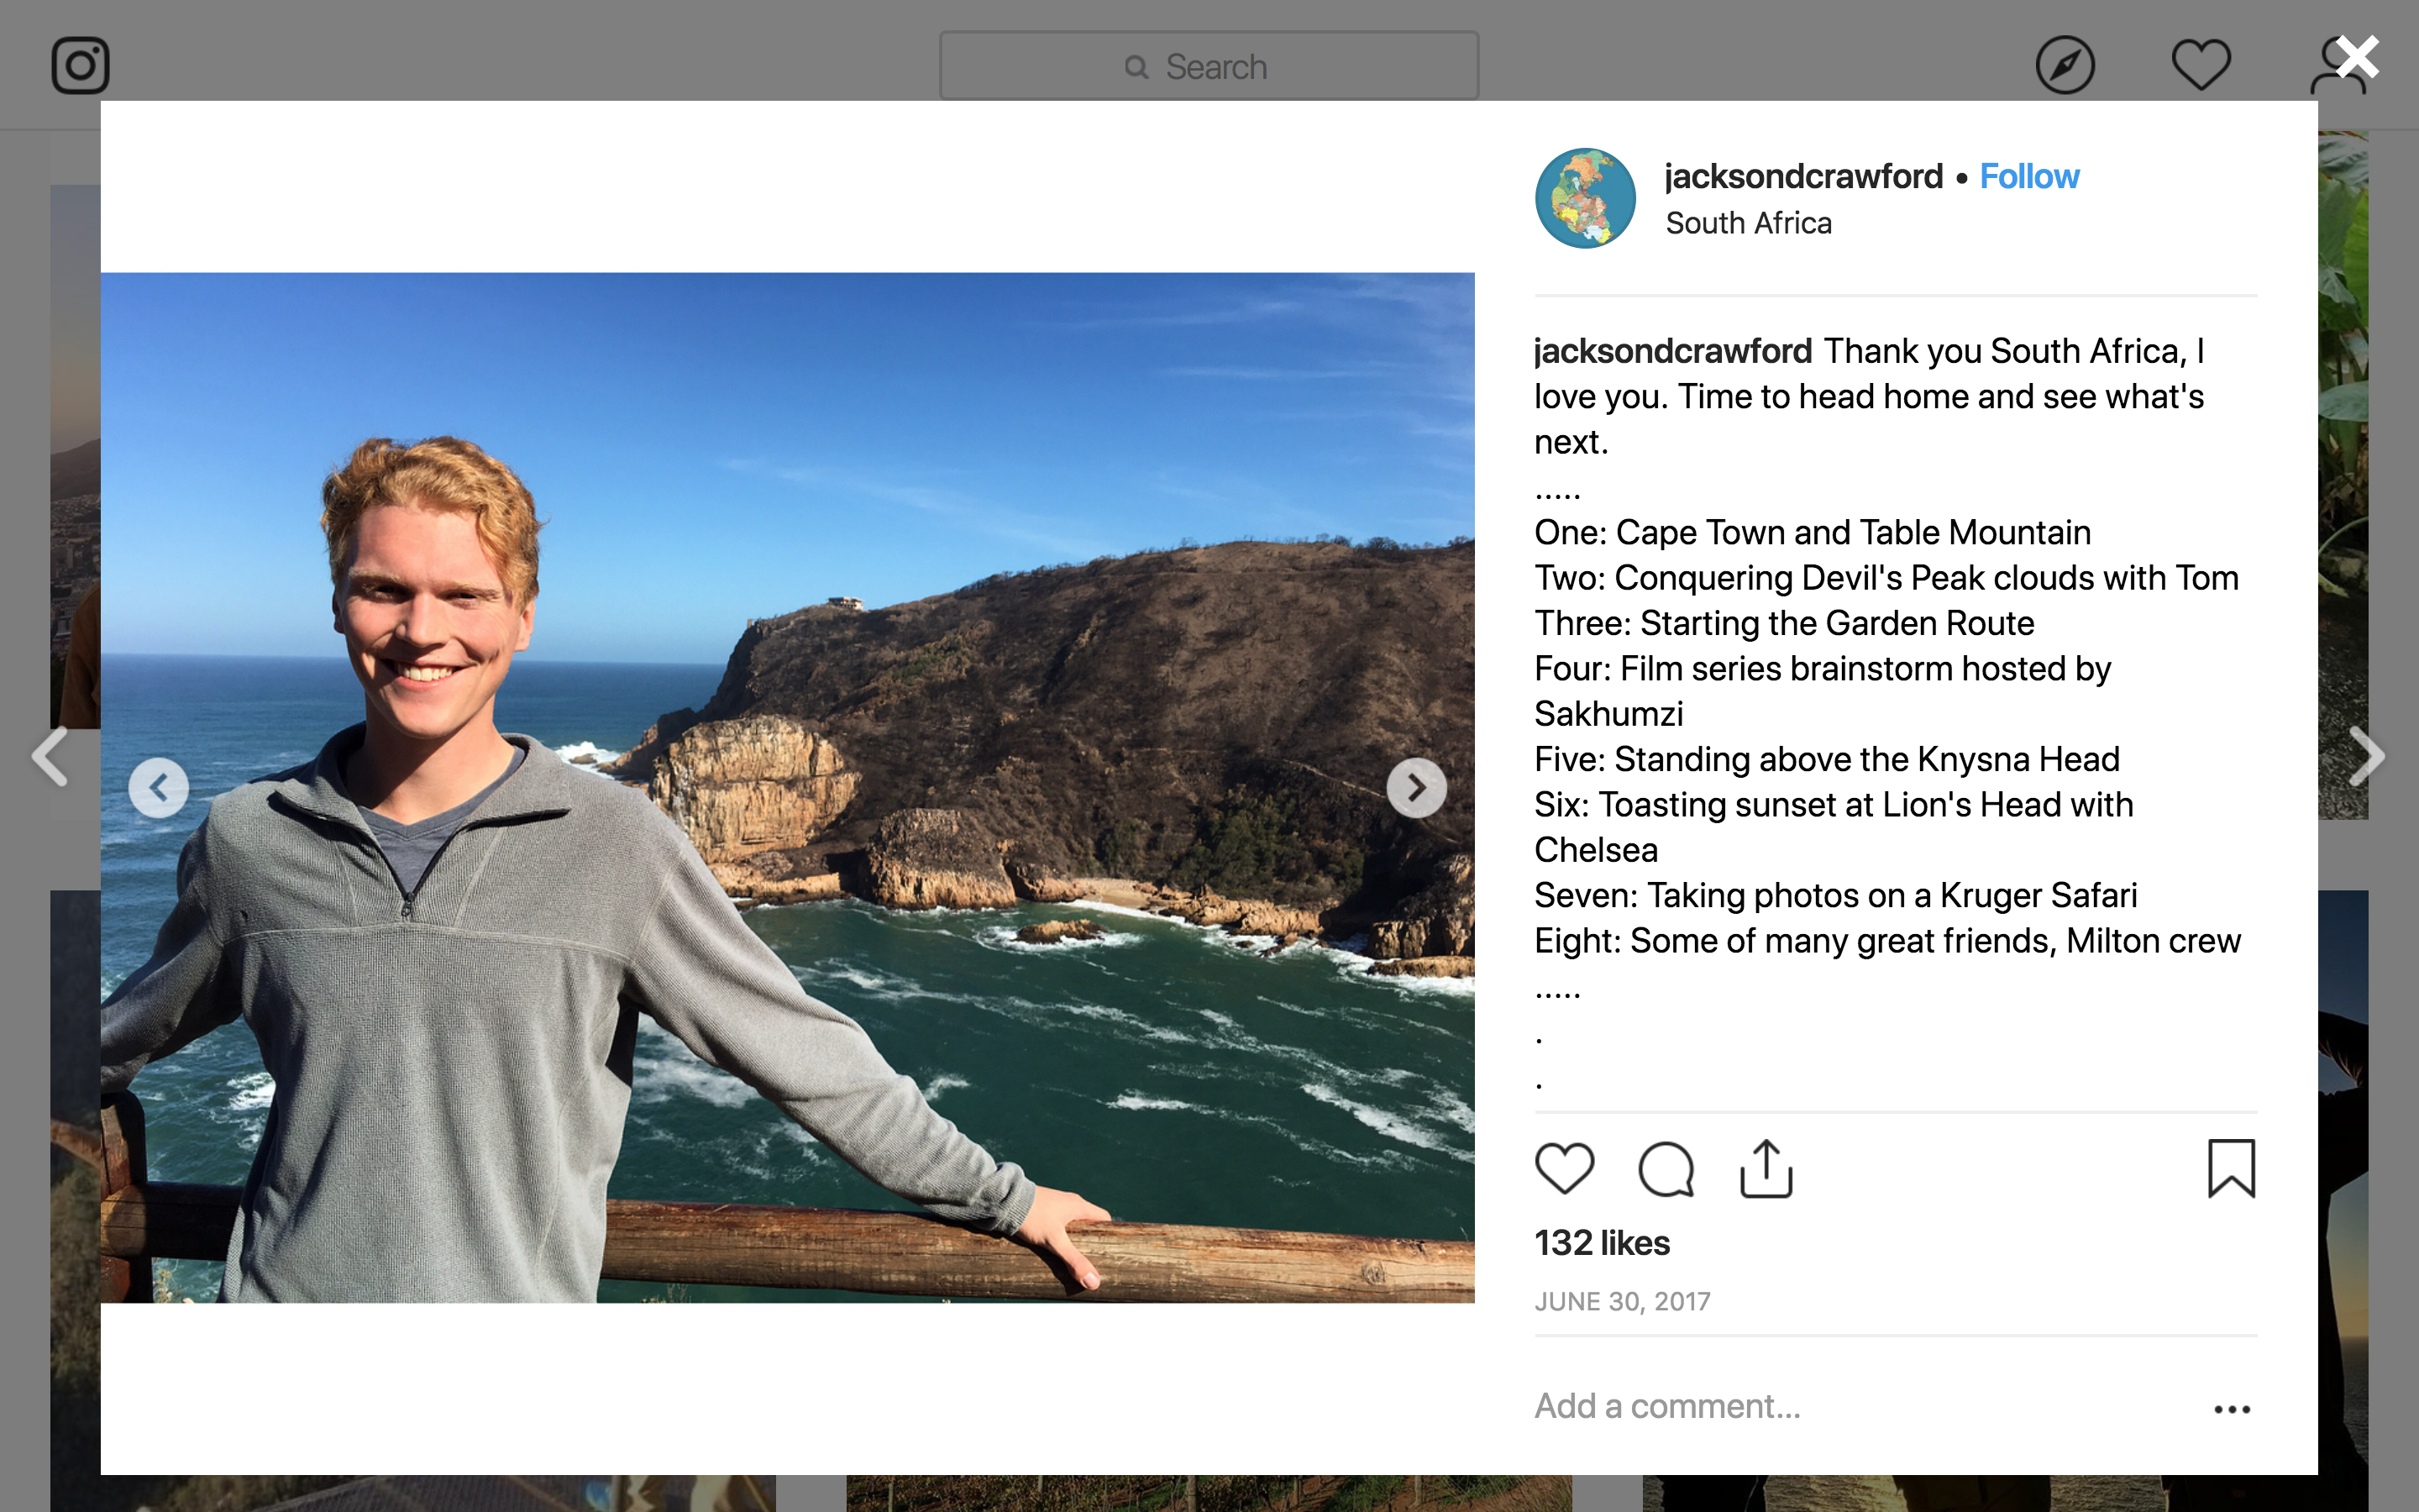This screenshot has height=1512, width=2419.
Task: Save post with bookmark icon
Action: pyautogui.click(x=2231, y=1168)
